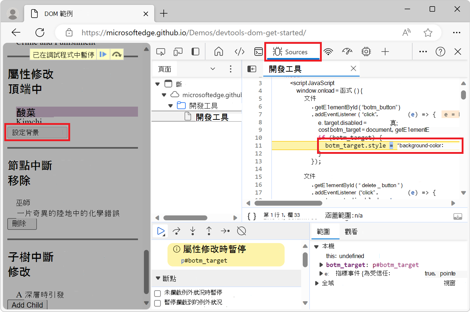This screenshot has width=470, height=312.
Task: Open DevTools settings gear
Action: click(x=366, y=52)
